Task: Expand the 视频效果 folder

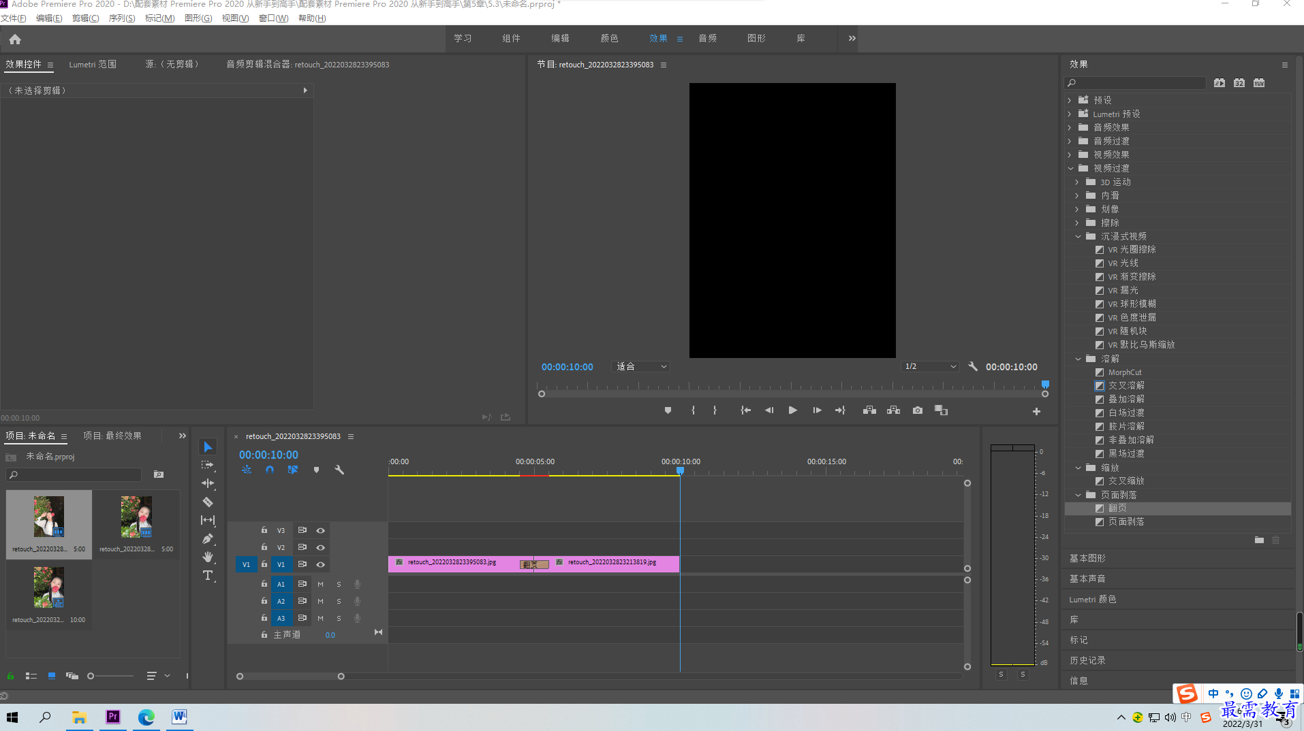Action: point(1070,155)
